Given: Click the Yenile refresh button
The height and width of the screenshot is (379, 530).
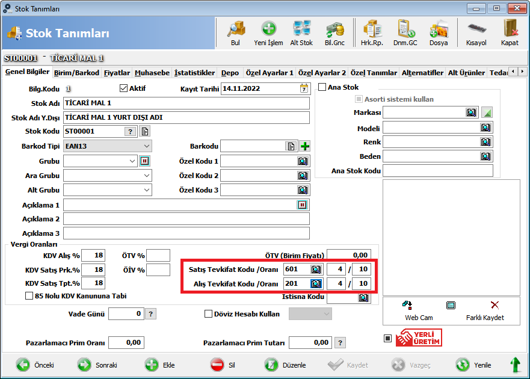Looking at the screenshot, I should [473, 365].
